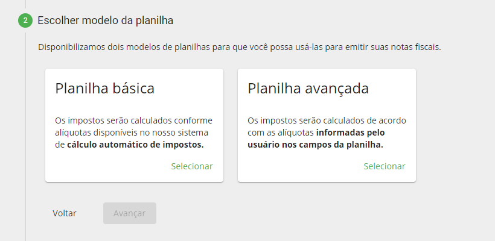Select the Planilha avançada model link
Screen dimensions: 495x241
385,166
